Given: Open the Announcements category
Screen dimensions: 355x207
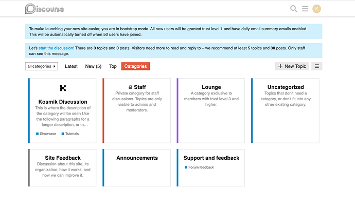Looking at the screenshot, I should point(137,158).
